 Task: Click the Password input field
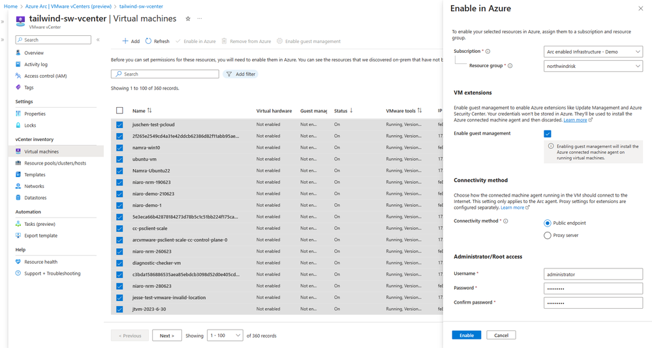pos(593,289)
